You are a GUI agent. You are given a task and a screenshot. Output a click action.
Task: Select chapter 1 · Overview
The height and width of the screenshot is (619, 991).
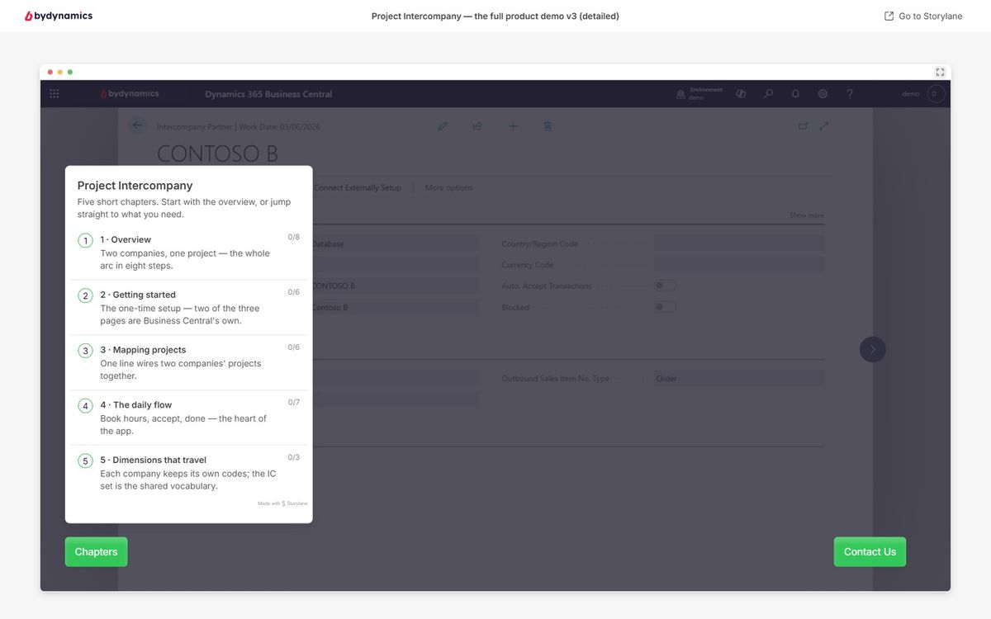pyautogui.click(x=189, y=253)
